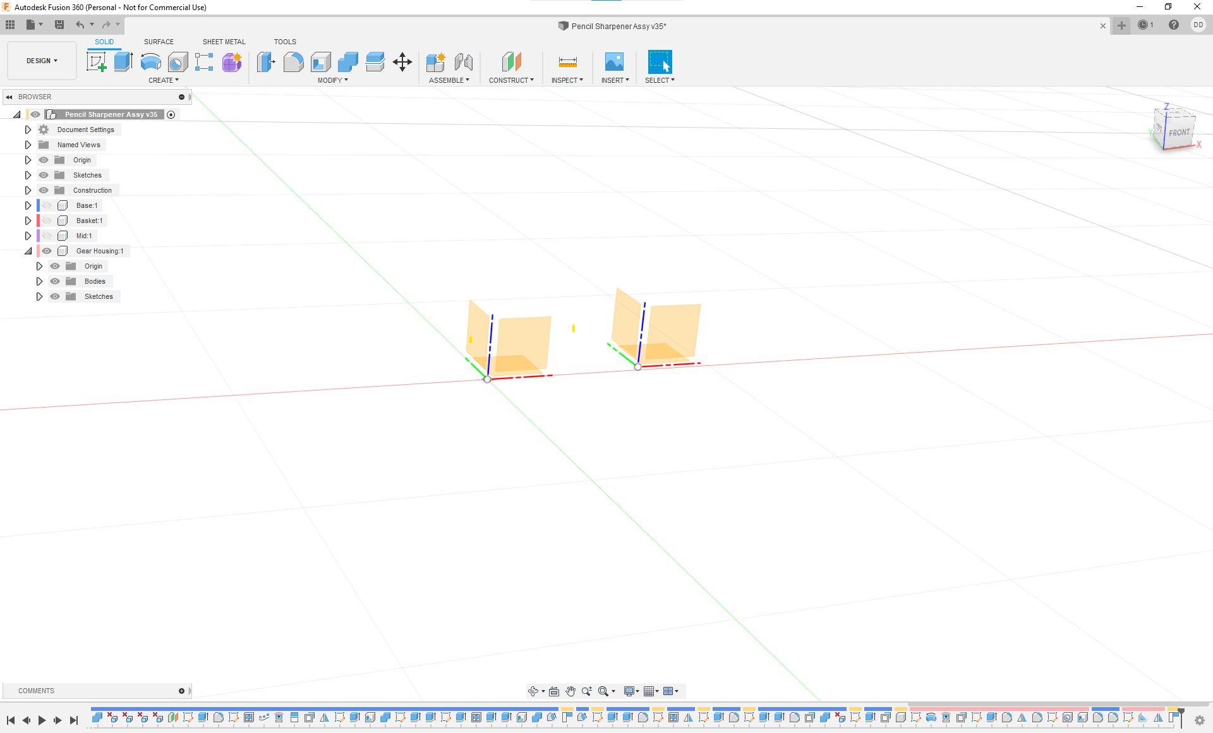
Task: Show the Bodies folder under Gear Housing
Action: tap(54, 281)
